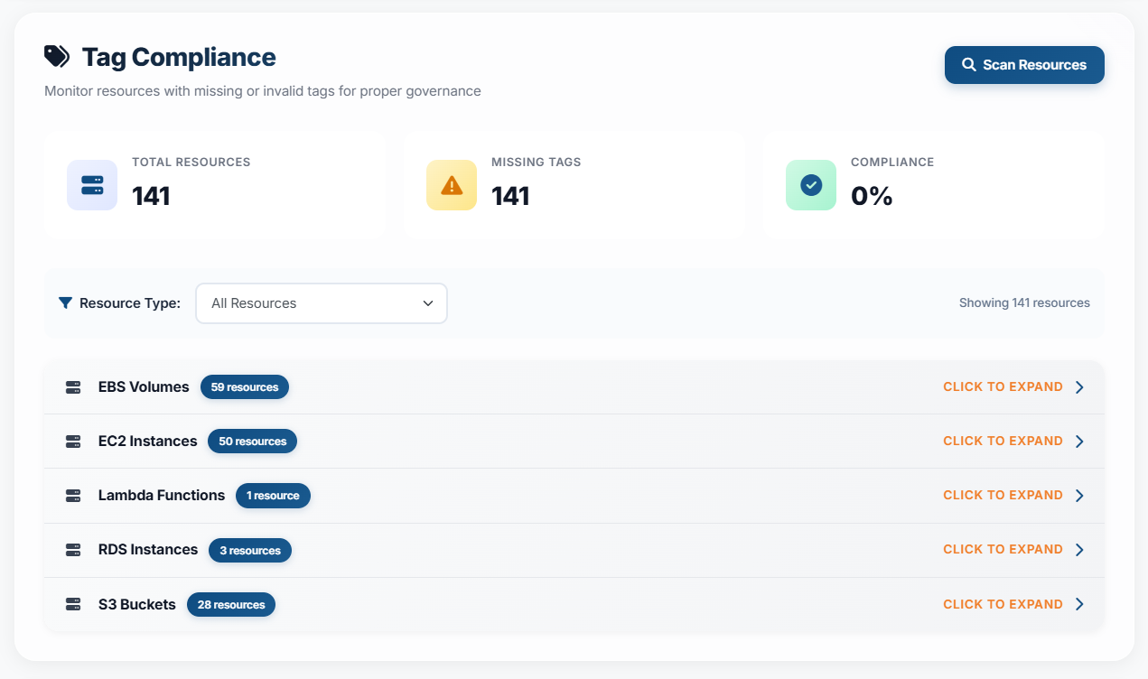Click the 'Monitor resources with missing or invalid tags' subtitle
The width and height of the screenshot is (1148, 679).
point(262,91)
